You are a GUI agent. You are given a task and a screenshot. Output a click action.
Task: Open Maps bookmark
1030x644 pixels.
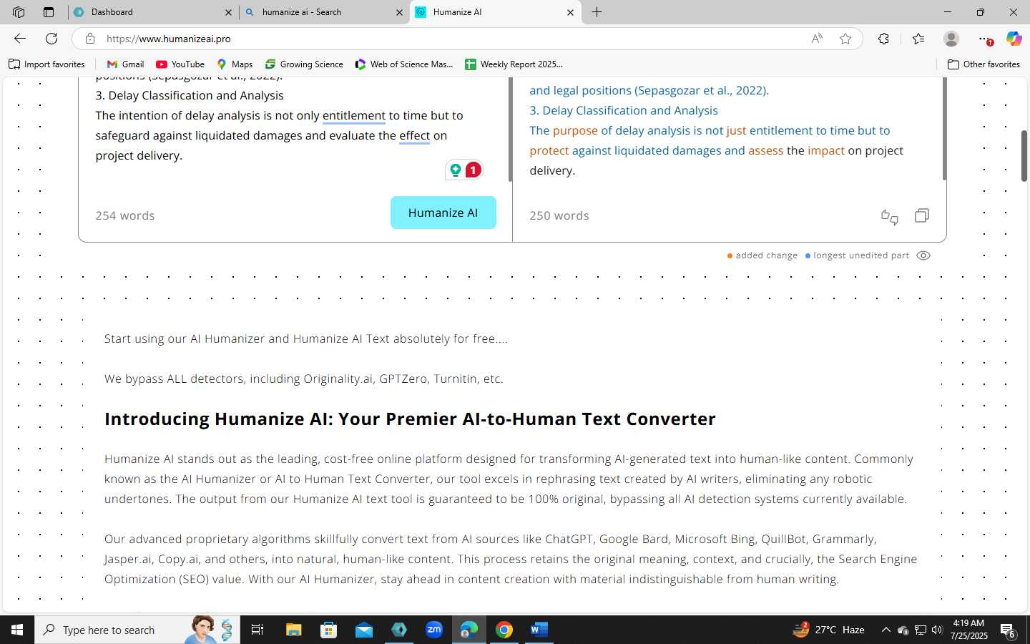tap(235, 64)
